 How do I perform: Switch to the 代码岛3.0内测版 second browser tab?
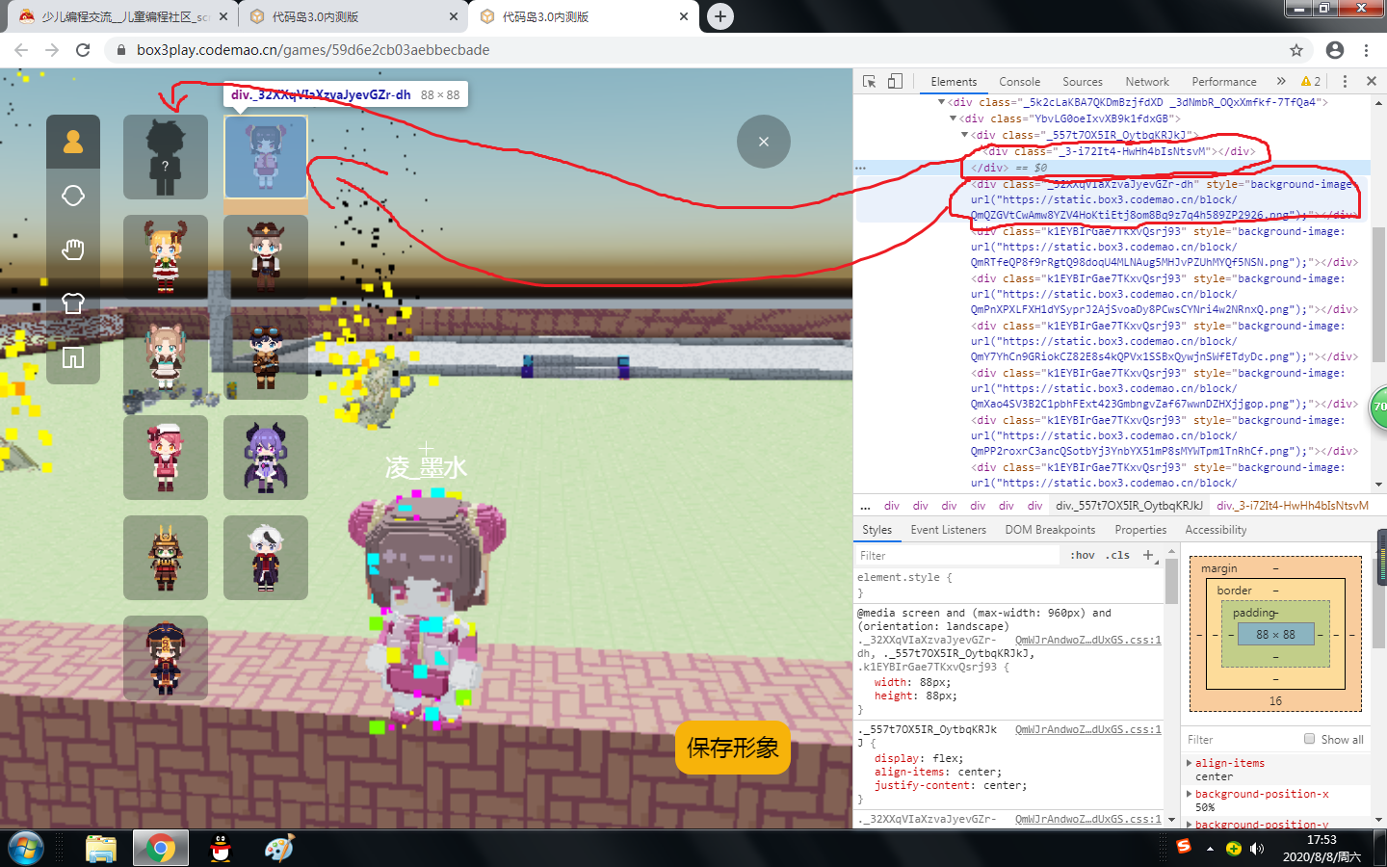click(352, 16)
